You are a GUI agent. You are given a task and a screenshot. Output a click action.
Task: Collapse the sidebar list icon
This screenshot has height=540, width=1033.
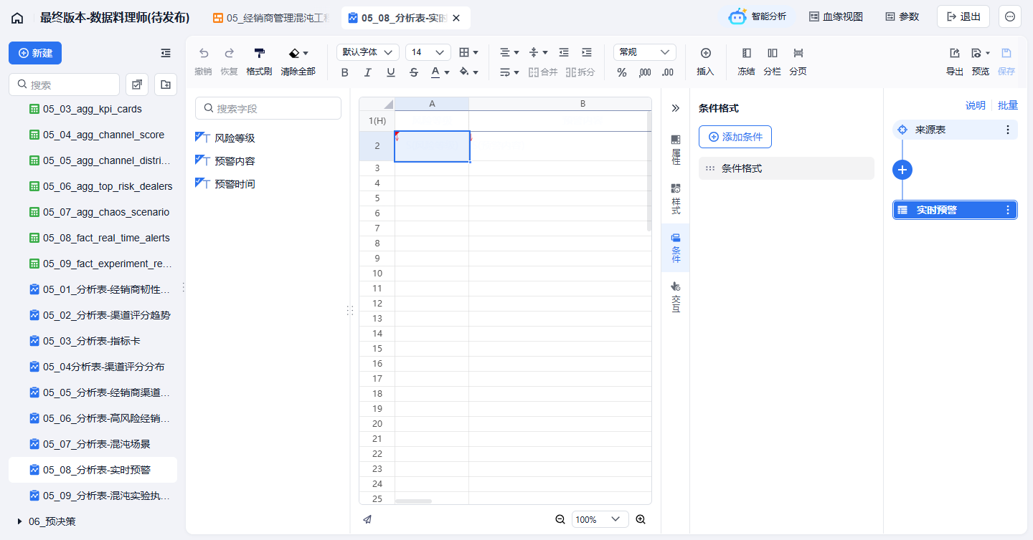coord(166,53)
